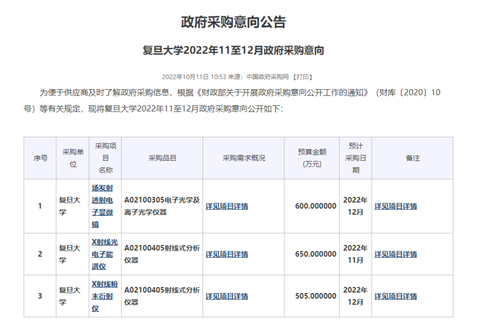Open X射线粉末衍射仪 project link
479x326 pixels.
coord(104,296)
